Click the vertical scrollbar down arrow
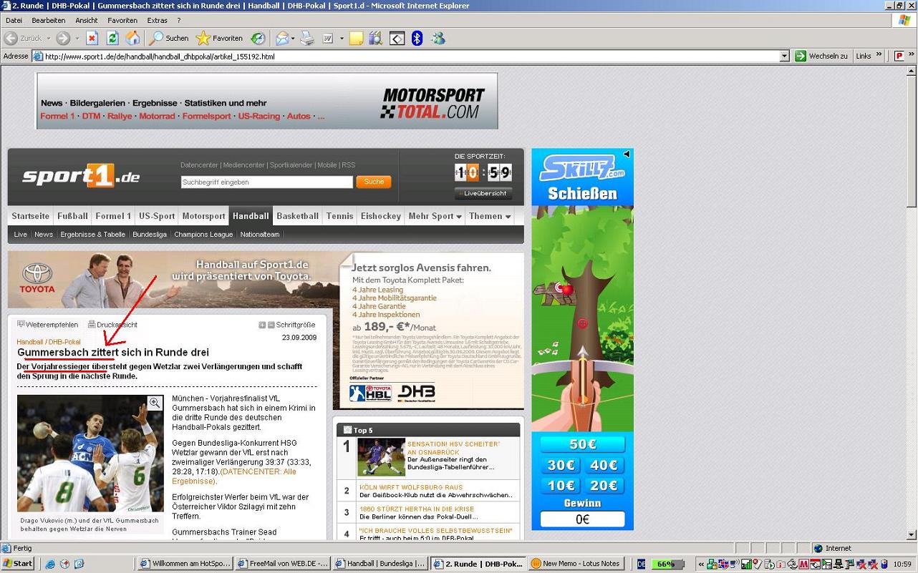The height and width of the screenshot is (573, 918). pyautogui.click(x=912, y=534)
